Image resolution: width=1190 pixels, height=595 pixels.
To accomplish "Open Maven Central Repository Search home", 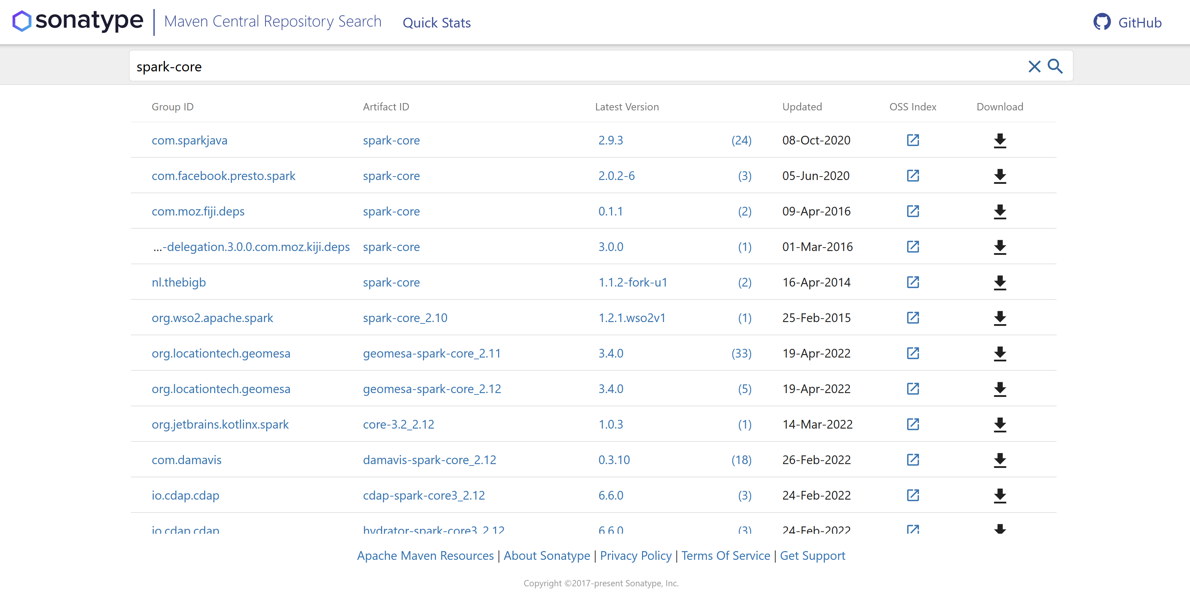I will click(x=272, y=22).
